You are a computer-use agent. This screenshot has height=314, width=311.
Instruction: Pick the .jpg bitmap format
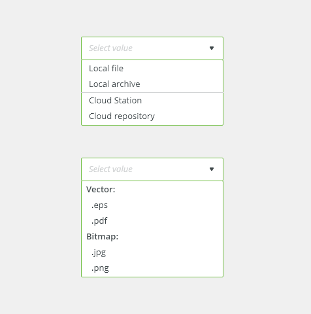(152, 253)
